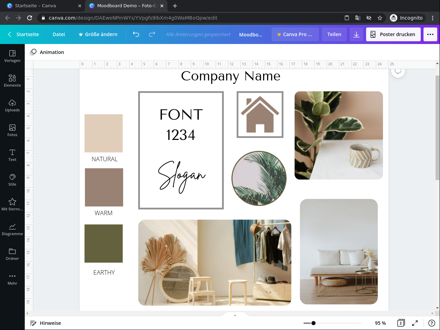Select the clothing rack room photo
The image size is (440, 330).
point(214,263)
